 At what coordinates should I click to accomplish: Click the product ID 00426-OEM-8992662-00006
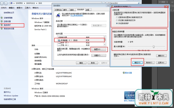click(53, 96)
